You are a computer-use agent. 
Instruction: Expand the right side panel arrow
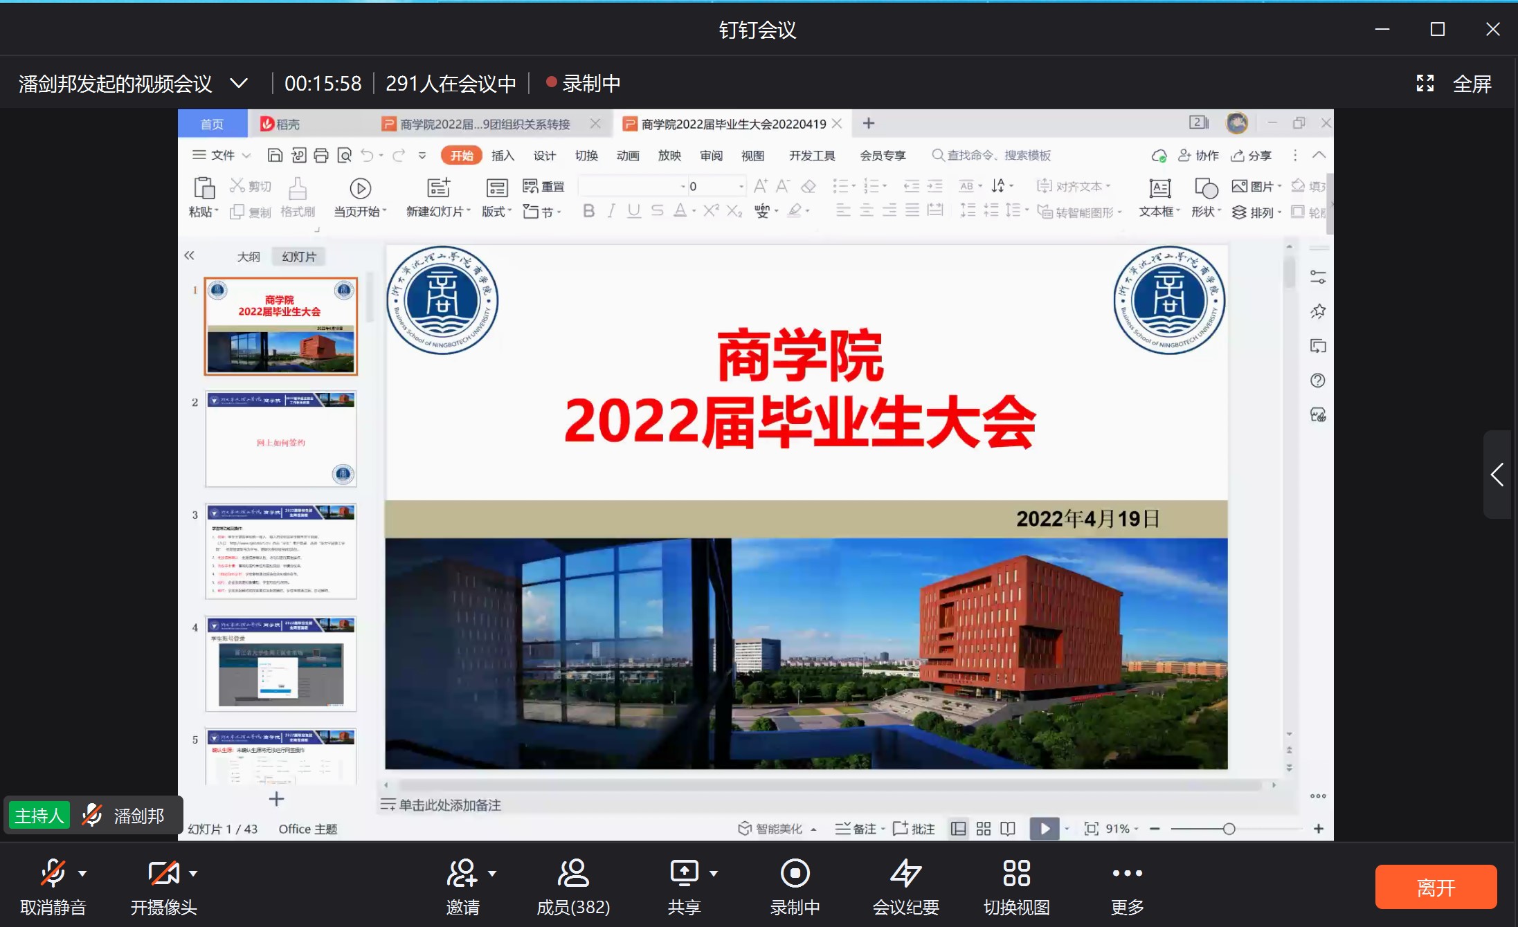pos(1497,475)
